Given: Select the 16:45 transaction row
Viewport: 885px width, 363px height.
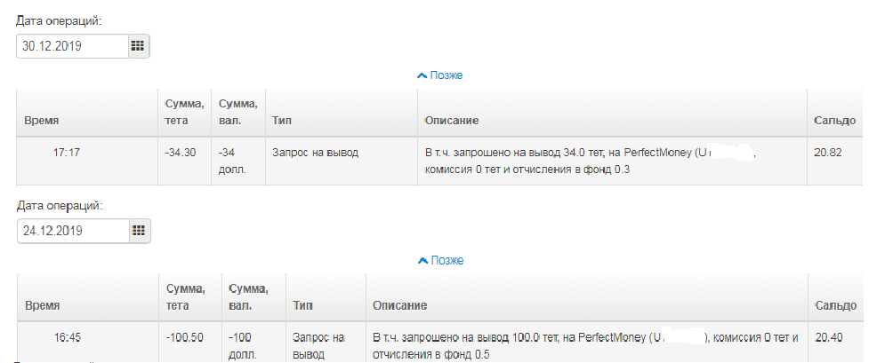Looking at the screenshot, I should 440,343.
